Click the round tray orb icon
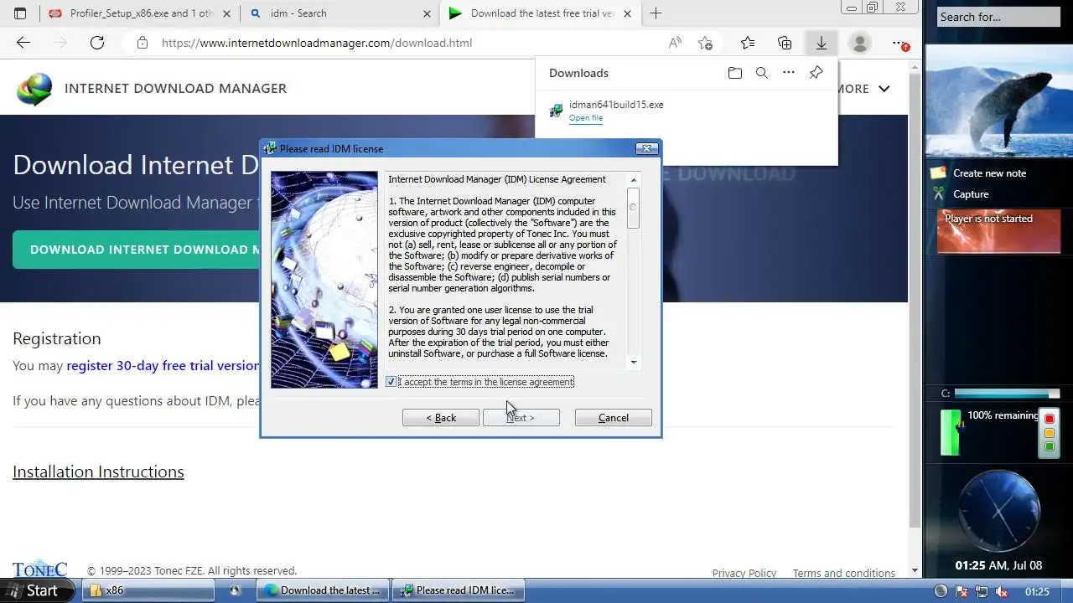The width and height of the screenshot is (1073, 603). pyautogui.click(x=941, y=591)
